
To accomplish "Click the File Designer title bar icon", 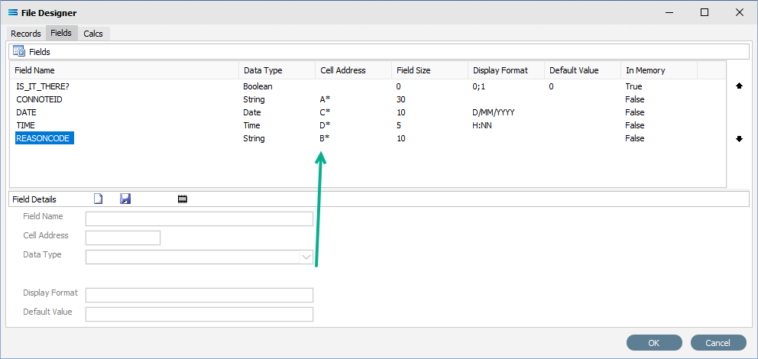I will [14, 13].
